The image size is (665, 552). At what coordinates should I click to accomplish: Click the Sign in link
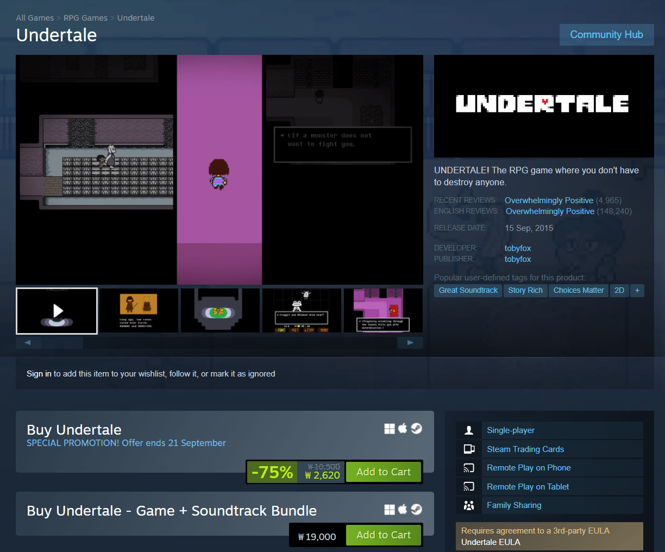click(x=39, y=374)
